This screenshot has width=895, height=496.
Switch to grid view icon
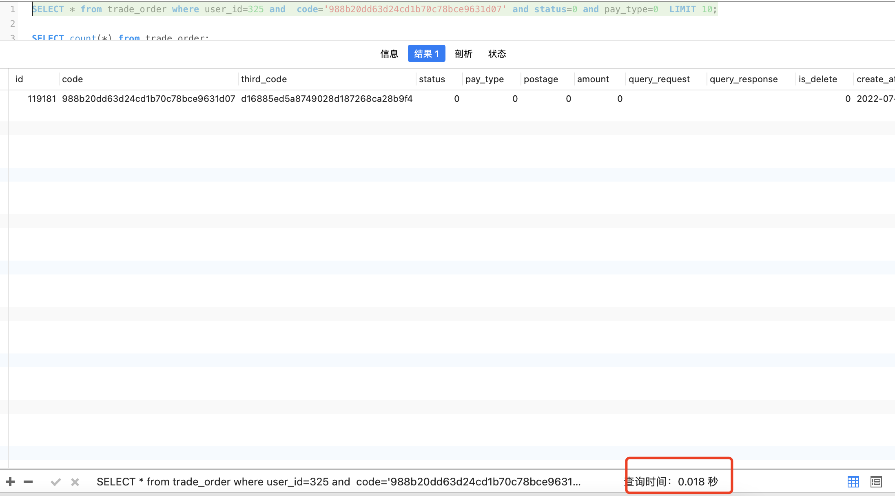pos(853,482)
